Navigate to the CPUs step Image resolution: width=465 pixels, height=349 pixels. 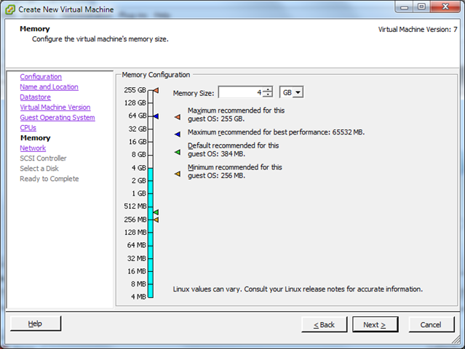[x=28, y=128]
